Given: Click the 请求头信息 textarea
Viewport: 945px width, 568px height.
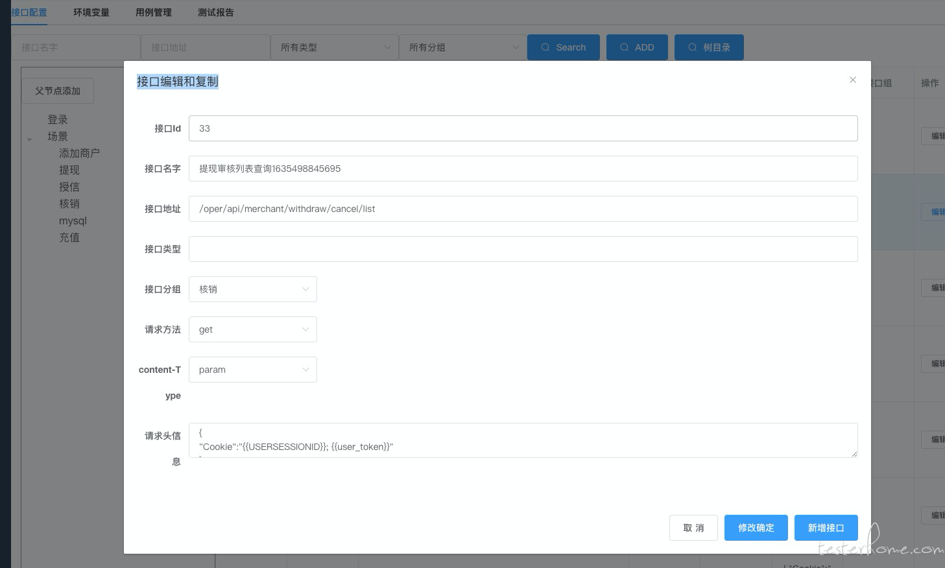Looking at the screenshot, I should 523,440.
